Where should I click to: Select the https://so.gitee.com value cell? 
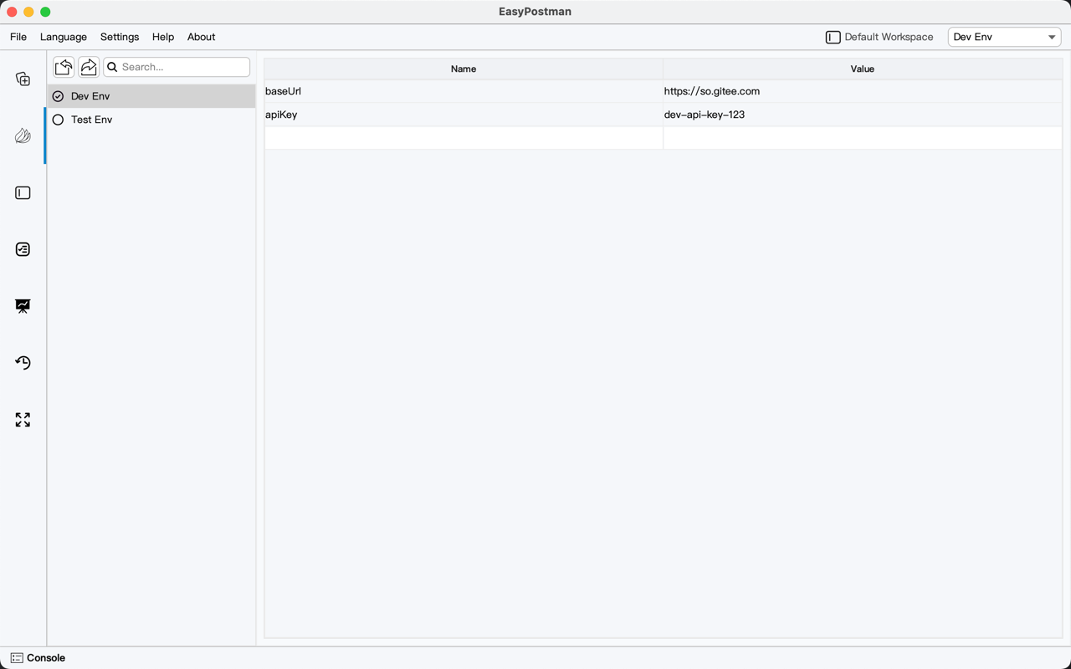coord(863,91)
